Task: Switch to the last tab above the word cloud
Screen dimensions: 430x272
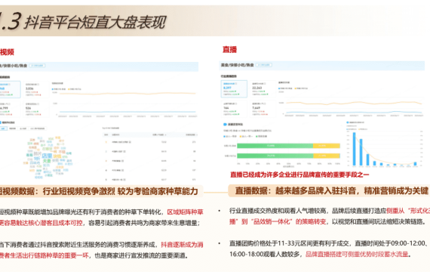Action: (x=38, y=128)
